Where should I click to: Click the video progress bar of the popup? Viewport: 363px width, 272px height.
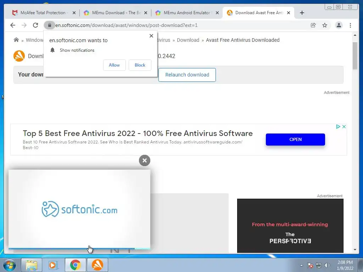79,249
